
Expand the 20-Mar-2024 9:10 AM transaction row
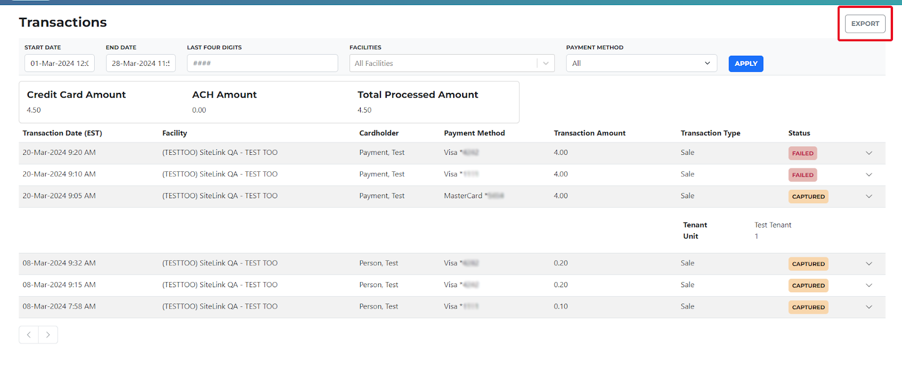(869, 175)
